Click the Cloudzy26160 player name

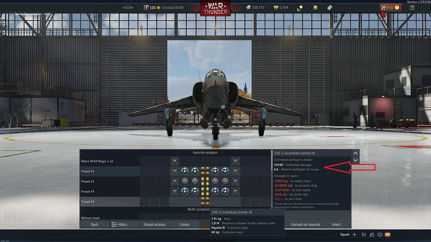click(x=172, y=7)
